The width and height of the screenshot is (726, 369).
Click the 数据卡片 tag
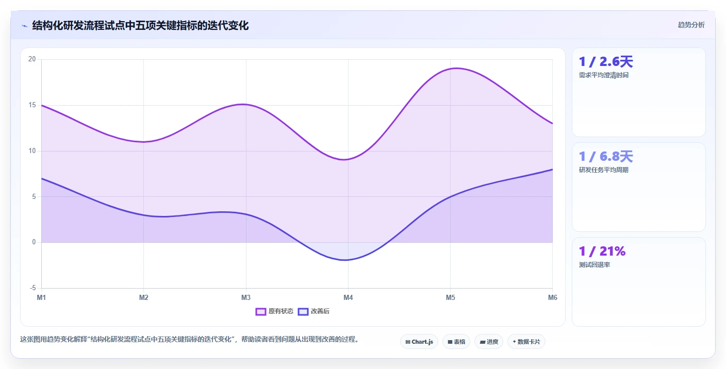tap(526, 342)
